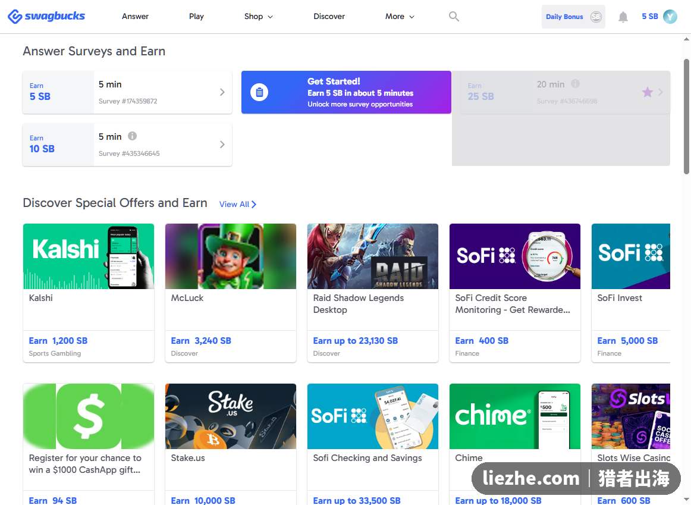Open the Kalshi offer thumbnail

tap(89, 256)
